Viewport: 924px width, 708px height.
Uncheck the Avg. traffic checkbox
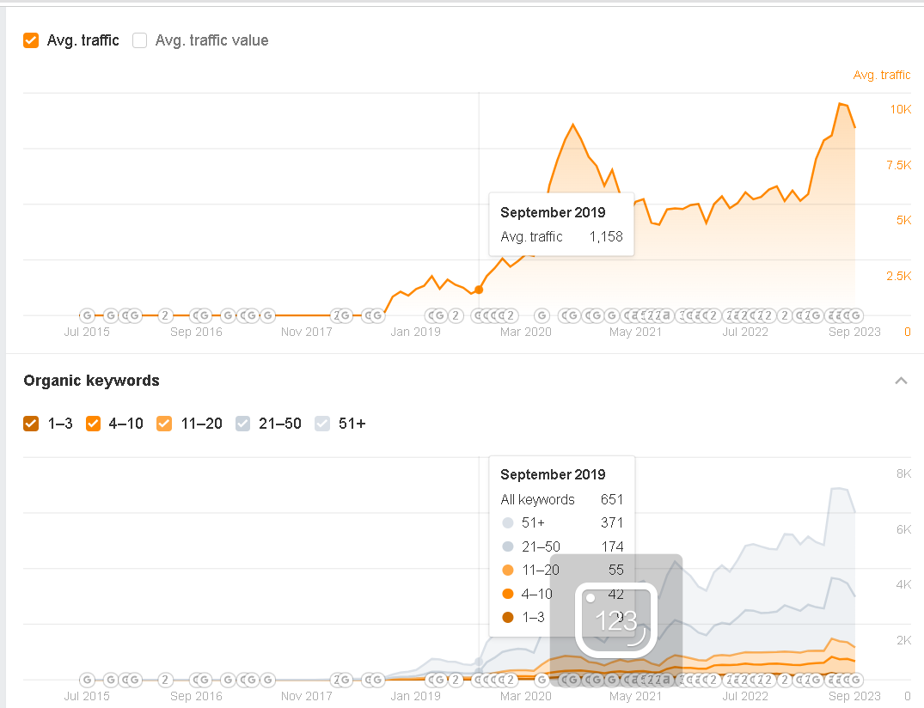(x=32, y=40)
